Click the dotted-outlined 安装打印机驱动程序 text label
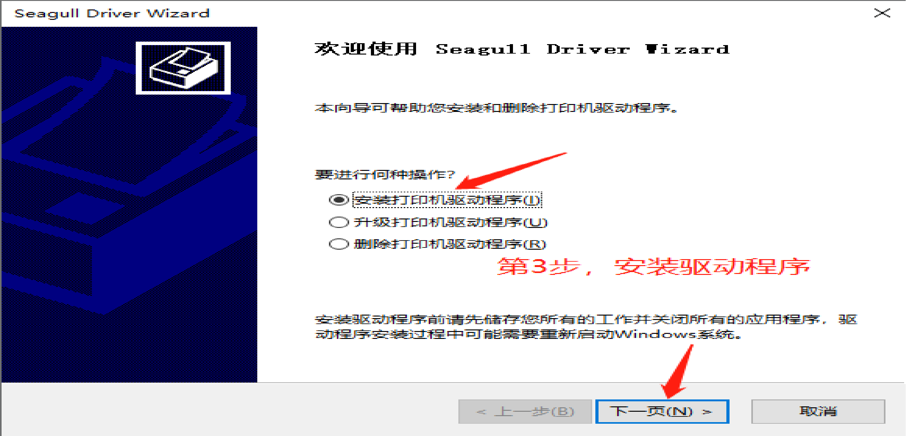This screenshot has width=906, height=436. click(x=447, y=200)
